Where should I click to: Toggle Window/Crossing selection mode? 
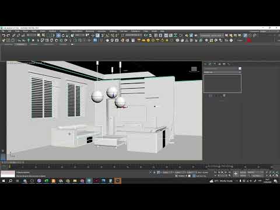click(x=53, y=36)
